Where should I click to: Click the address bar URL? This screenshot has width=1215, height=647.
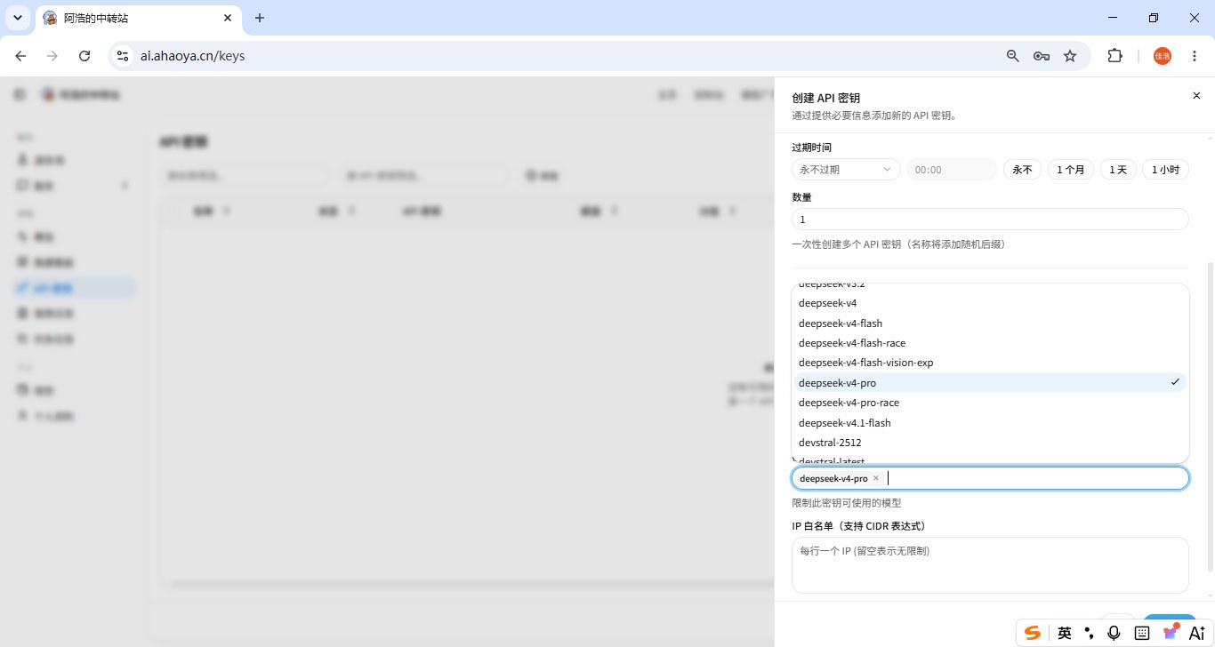[193, 56]
